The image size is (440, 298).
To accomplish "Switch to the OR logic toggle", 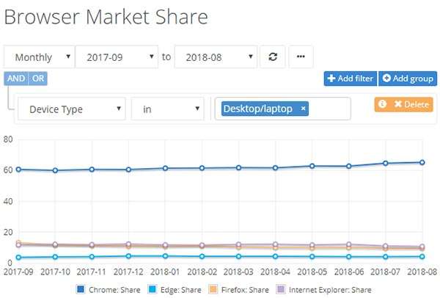I will tap(38, 79).
